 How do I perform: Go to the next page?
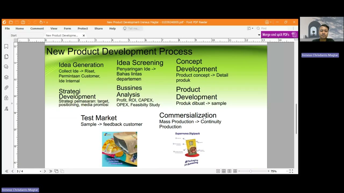click(x=45, y=171)
